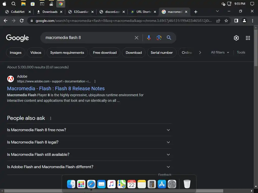Open the top bar search magnifier

[14, 4]
